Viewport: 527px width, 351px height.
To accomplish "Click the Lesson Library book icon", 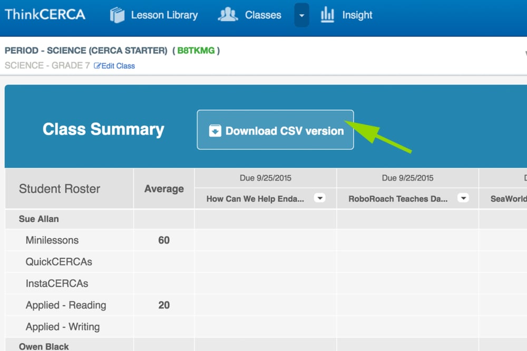I will (117, 15).
